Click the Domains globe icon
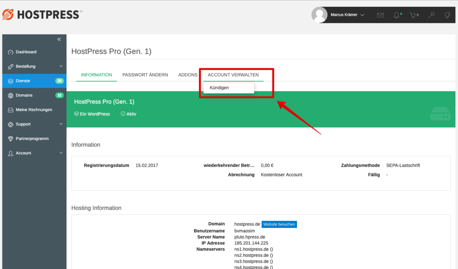This screenshot has height=269, width=458. [11, 96]
